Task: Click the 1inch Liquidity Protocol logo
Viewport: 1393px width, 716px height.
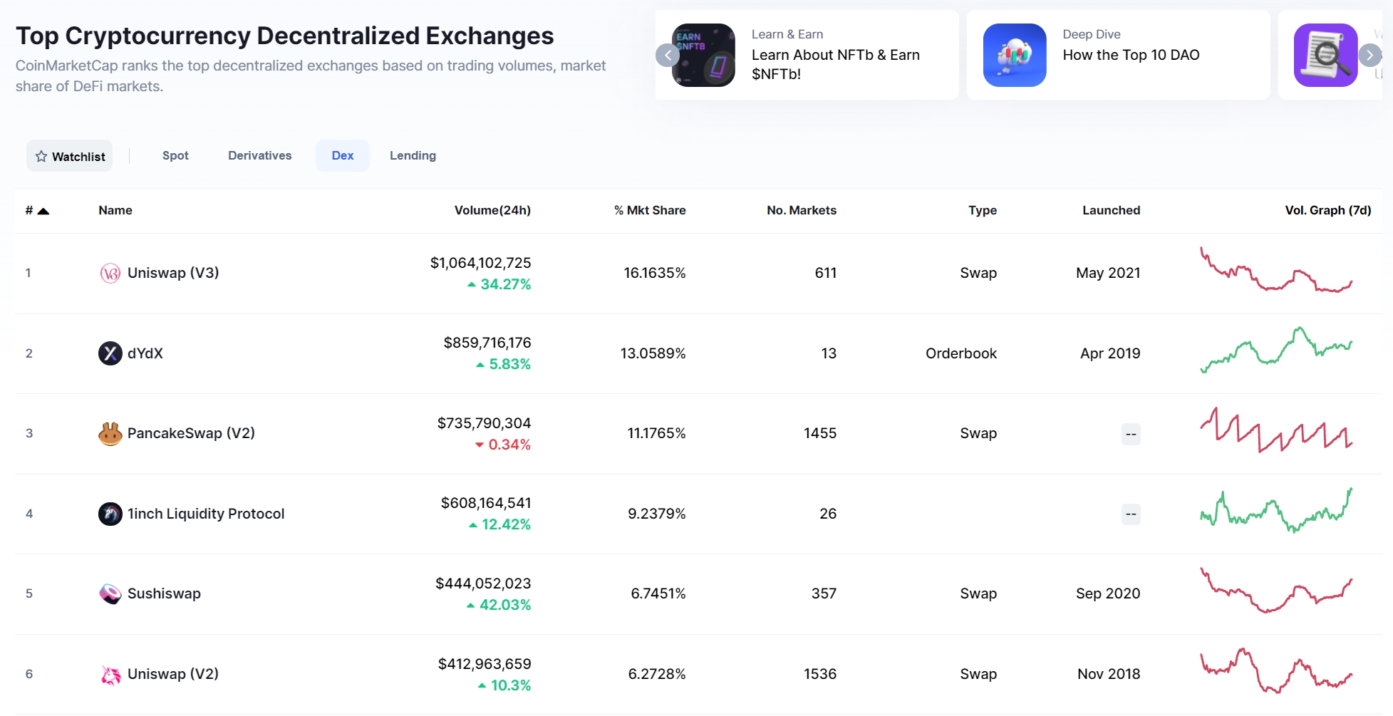Action: coord(110,514)
